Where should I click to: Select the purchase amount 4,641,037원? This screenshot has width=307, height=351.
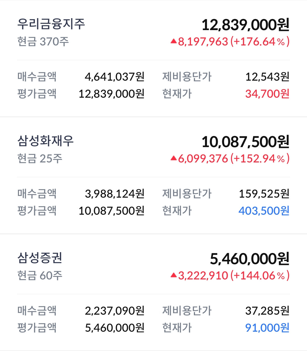click(115, 77)
